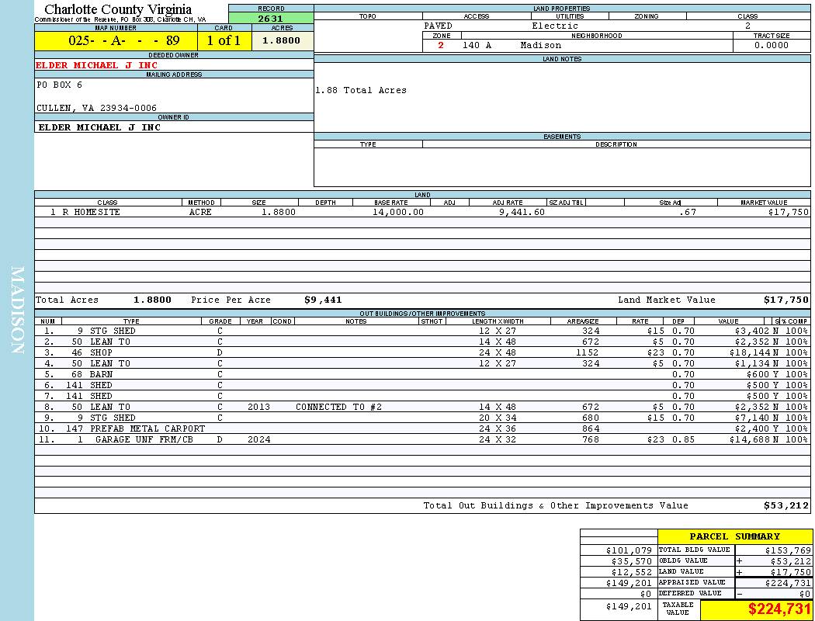The image size is (815, 621).
Task: Click the 'CONNECTED TO #2' note
Action: pyautogui.click(x=338, y=407)
